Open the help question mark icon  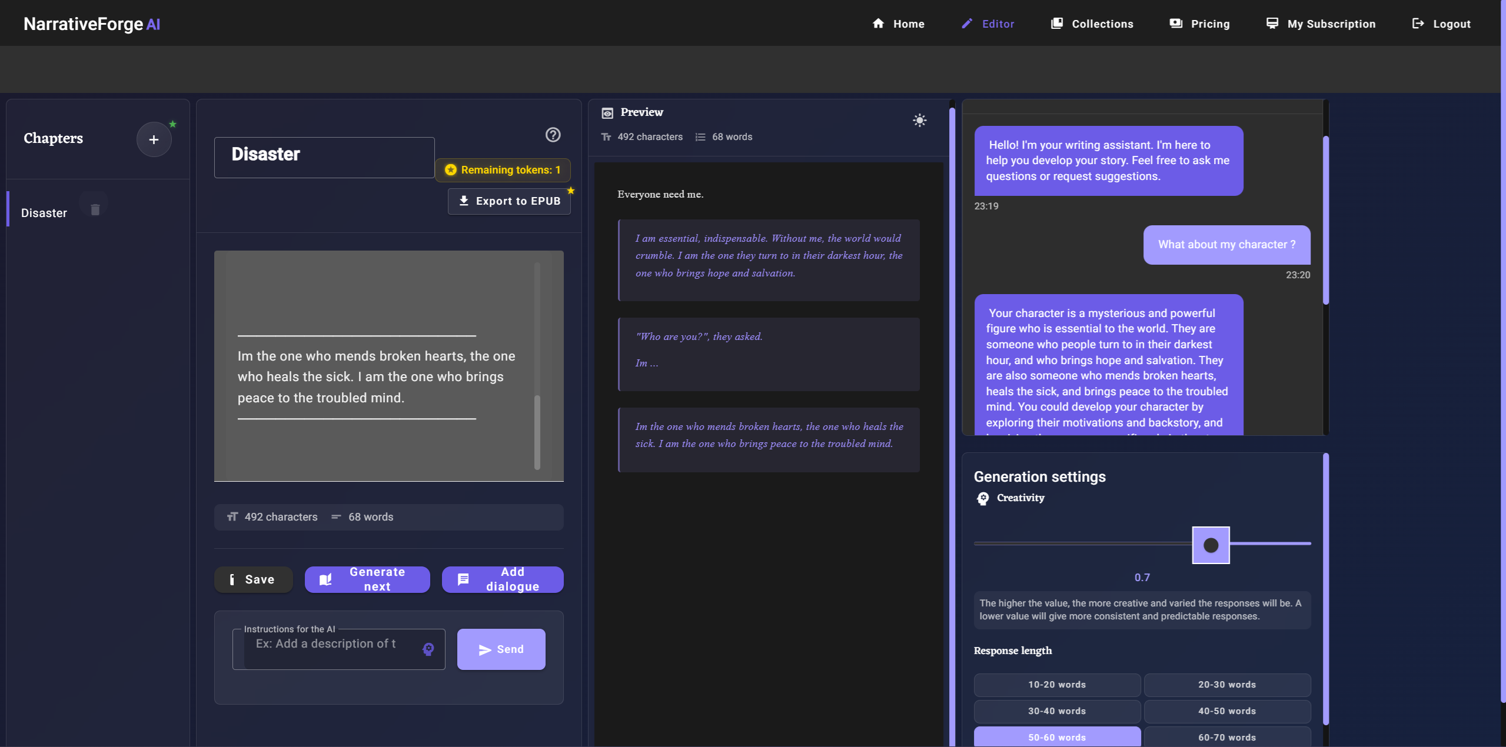point(553,135)
